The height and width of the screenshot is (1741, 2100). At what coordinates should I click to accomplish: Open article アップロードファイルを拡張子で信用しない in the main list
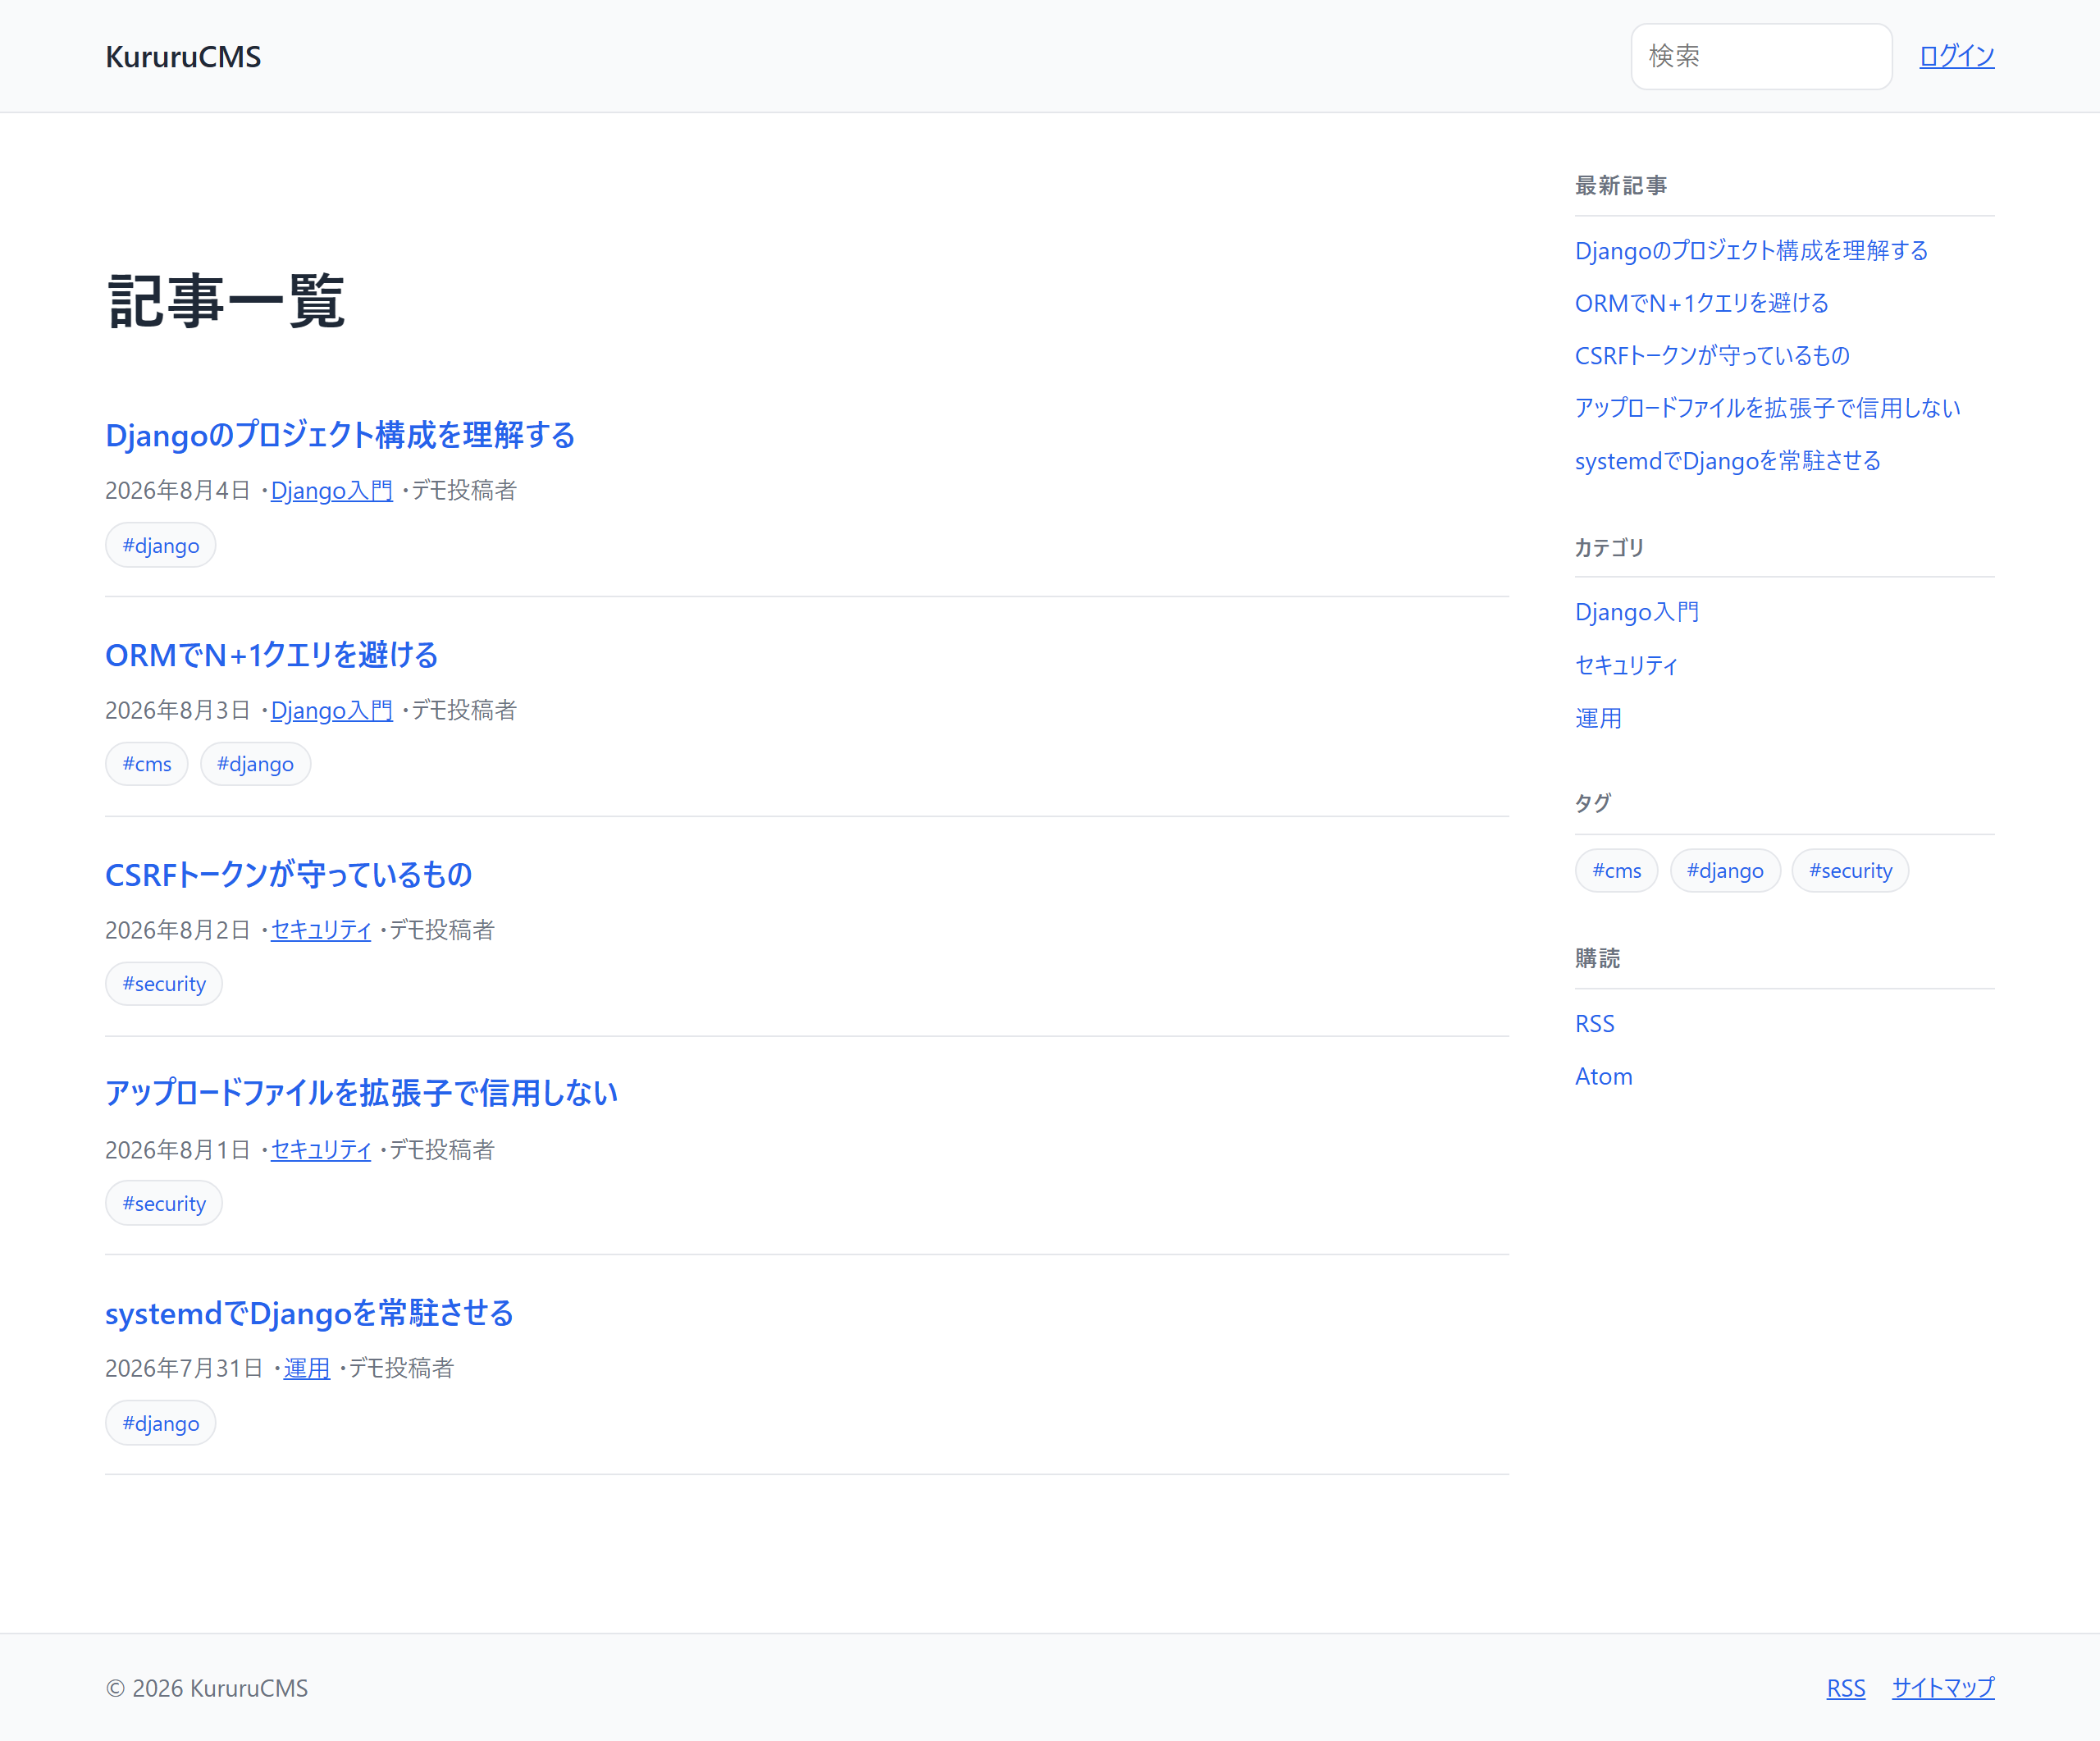pos(361,1093)
